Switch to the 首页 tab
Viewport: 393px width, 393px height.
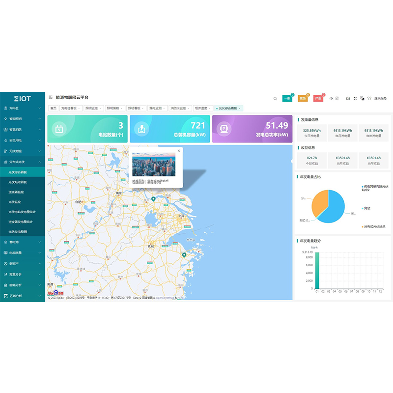(53, 108)
